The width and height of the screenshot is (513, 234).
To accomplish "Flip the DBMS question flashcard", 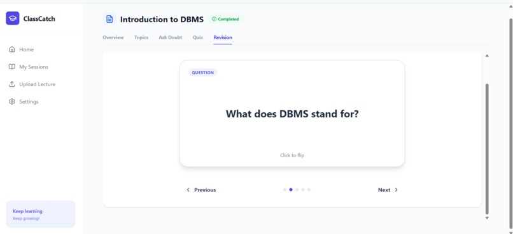I will coord(292,114).
